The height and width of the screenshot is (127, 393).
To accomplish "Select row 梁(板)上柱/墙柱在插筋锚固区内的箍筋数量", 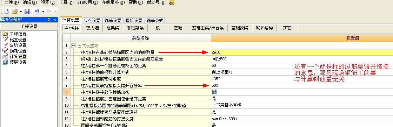I will click(x=141, y=59).
